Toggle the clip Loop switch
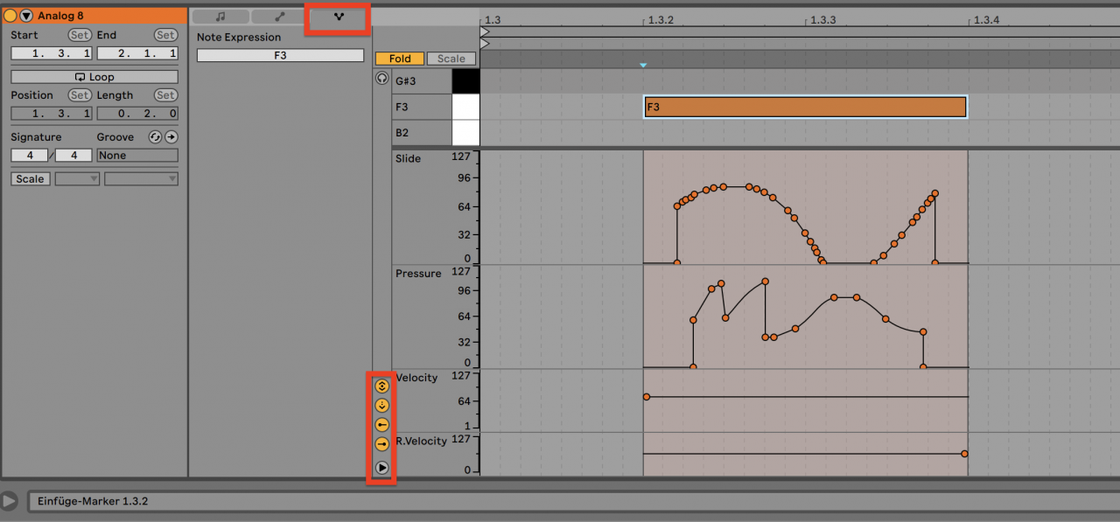 coord(94,77)
